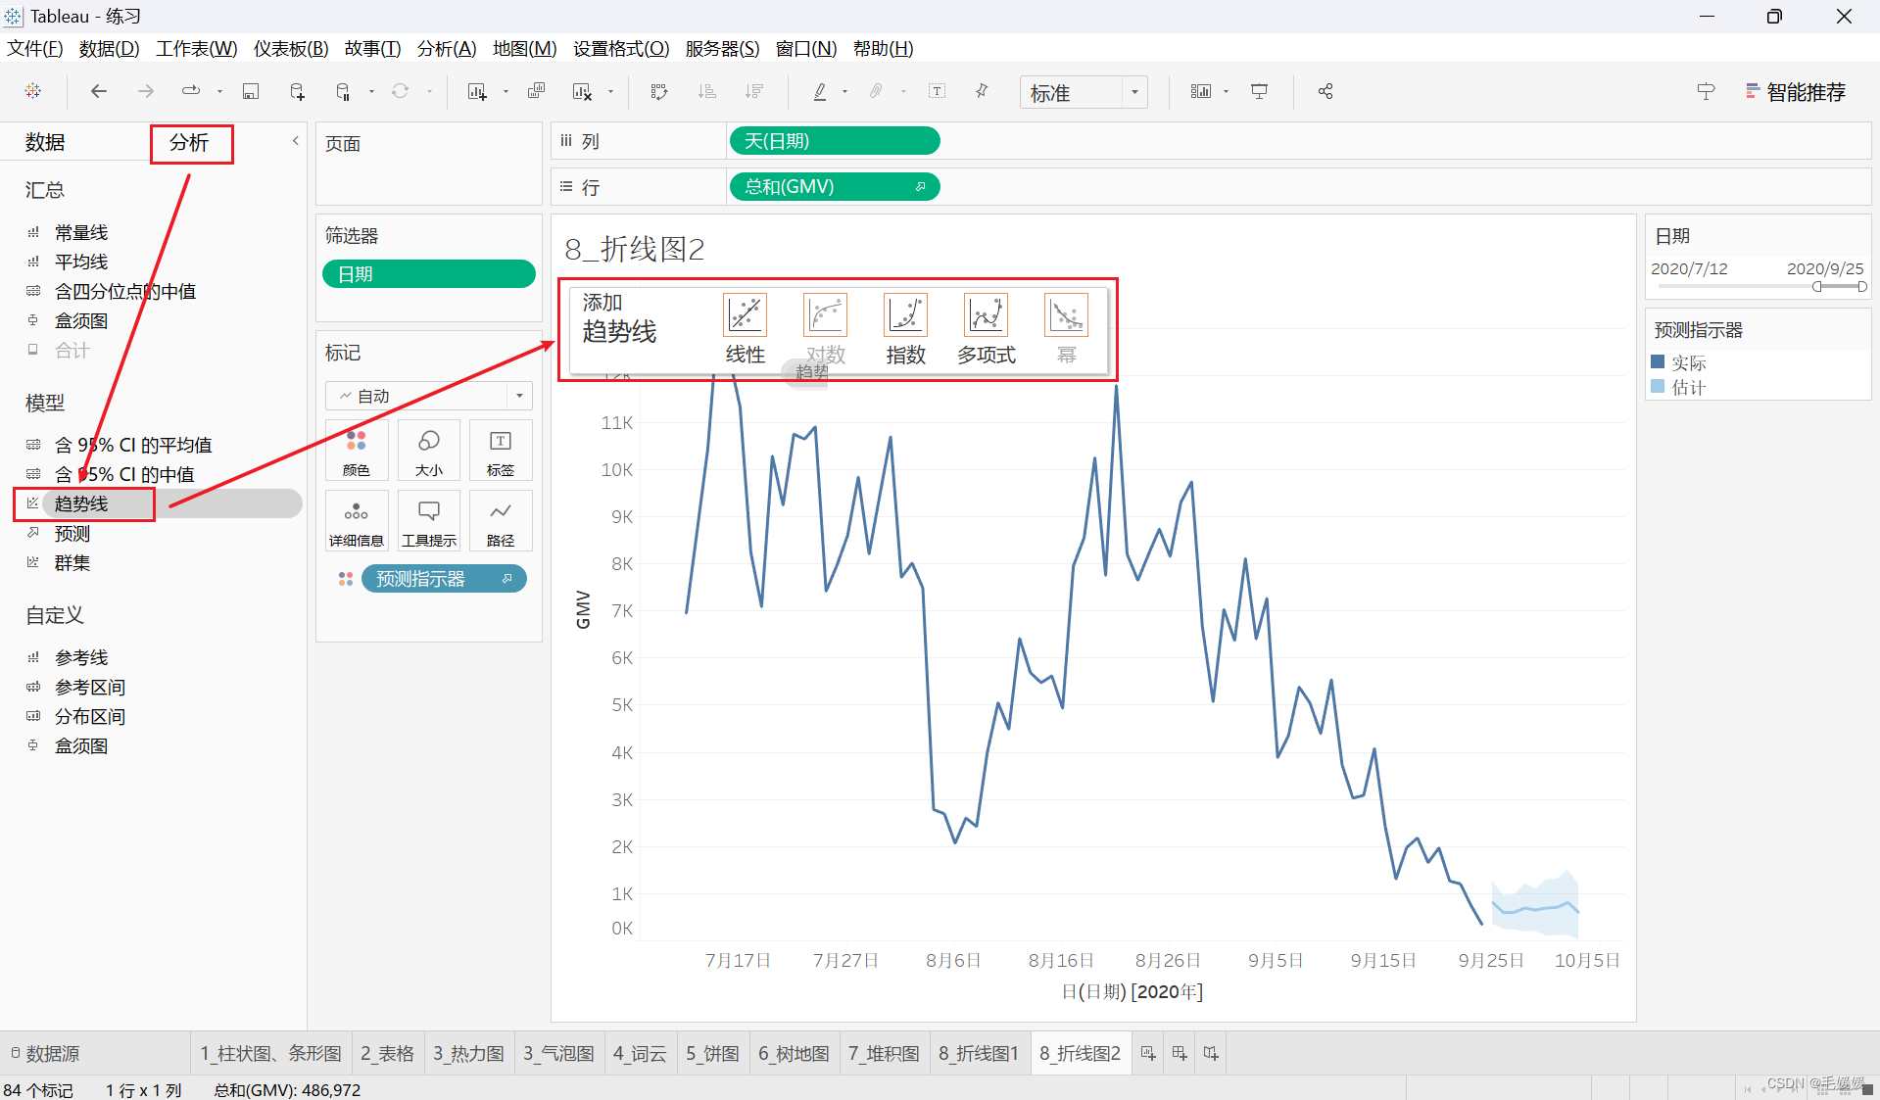Open the dropdown arrow next to pause auto updates

(x=371, y=92)
